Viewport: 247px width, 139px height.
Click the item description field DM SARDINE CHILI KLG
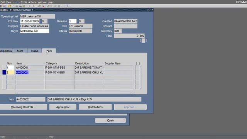click(x=94, y=100)
